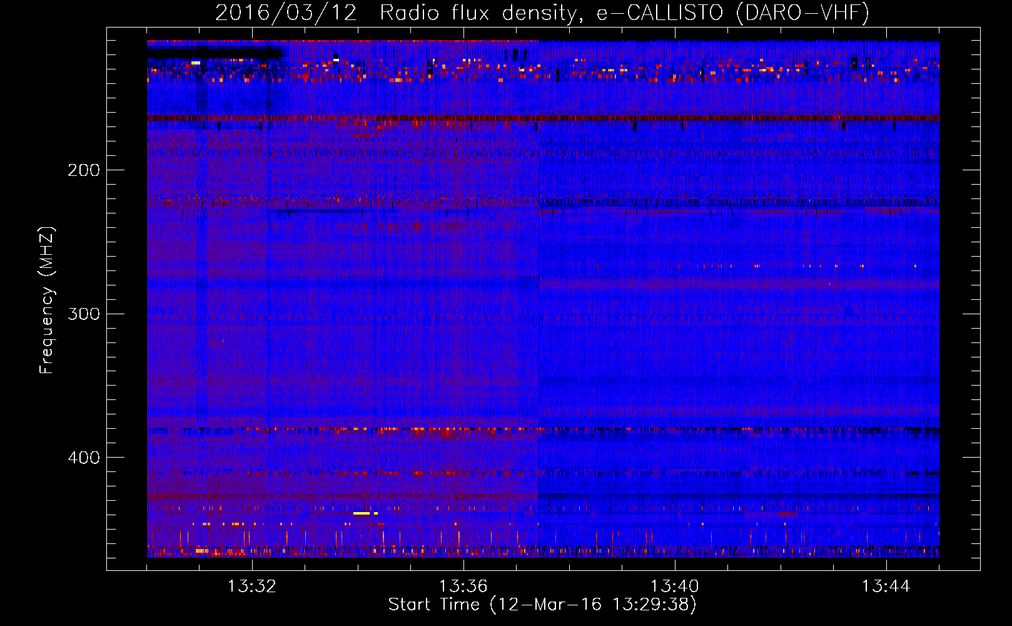Viewport: 1012px width, 626px height.
Task: Click the 13:32 time tick label
Action: [x=252, y=587]
